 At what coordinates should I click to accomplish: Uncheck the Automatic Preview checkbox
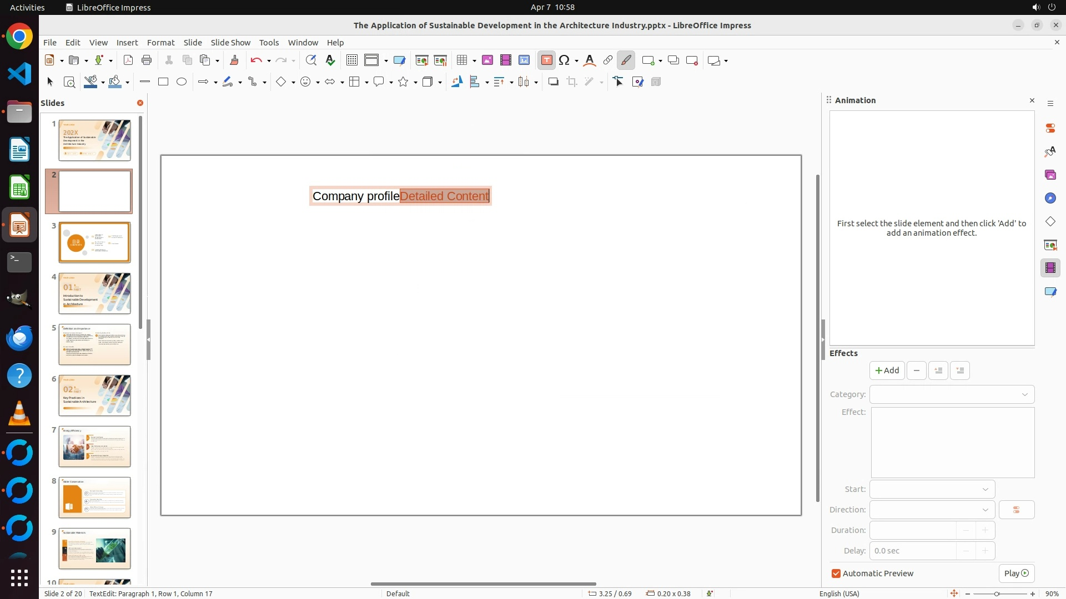(x=836, y=573)
